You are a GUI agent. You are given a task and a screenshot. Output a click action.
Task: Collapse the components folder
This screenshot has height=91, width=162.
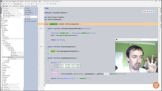[3, 44]
